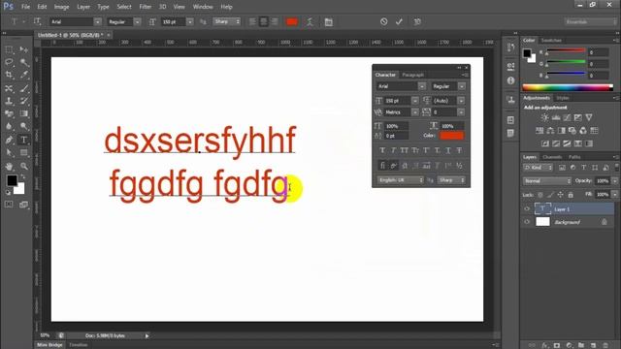Select the Lasso tool
This screenshot has height=349, width=621.
coord(9,62)
